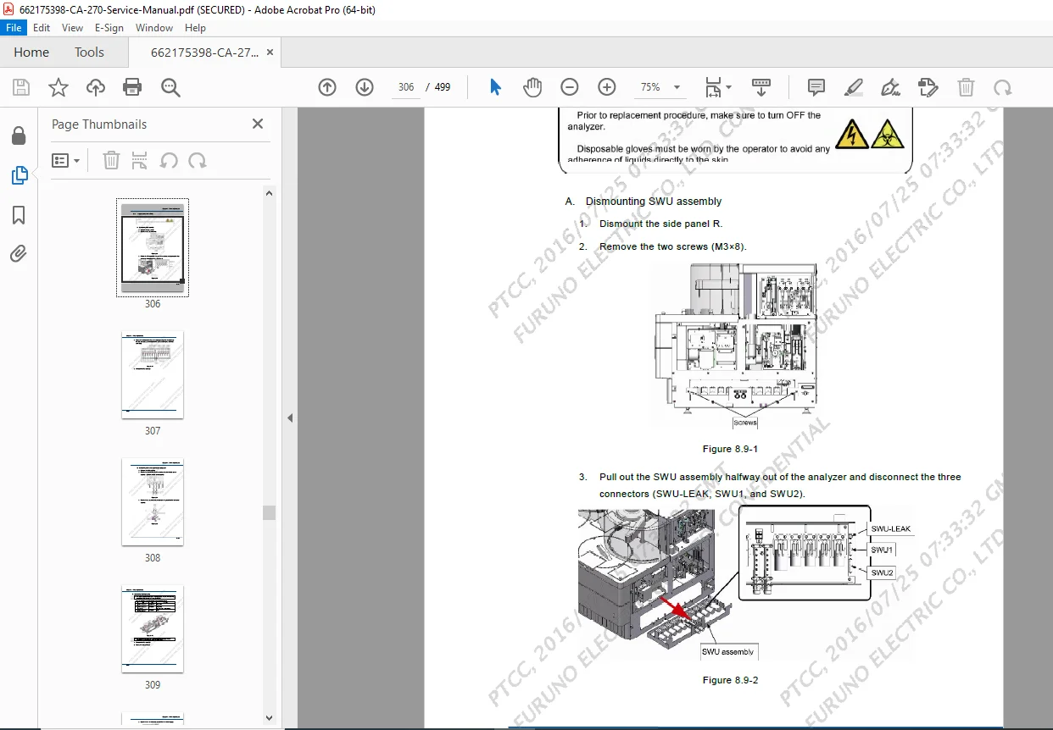Select the page 308 thumbnail

[153, 502]
